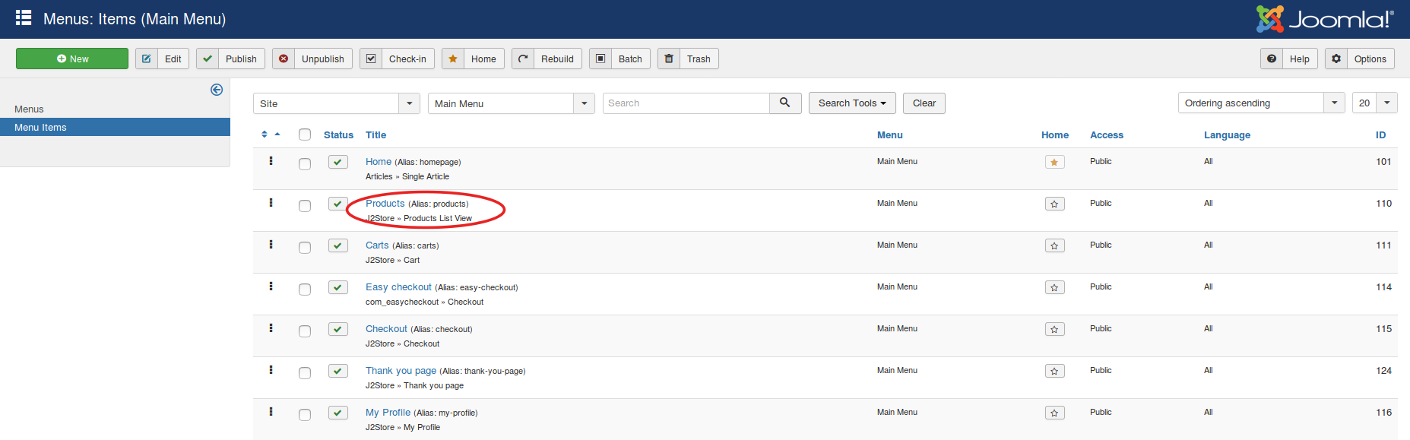Viewport: 1410px width, 440px height.
Task: Check the select-all checkbox in the header
Action: point(305,135)
